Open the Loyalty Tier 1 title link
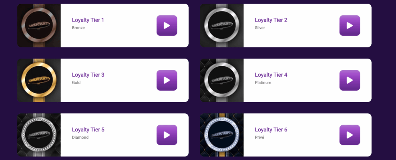 tap(88, 20)
